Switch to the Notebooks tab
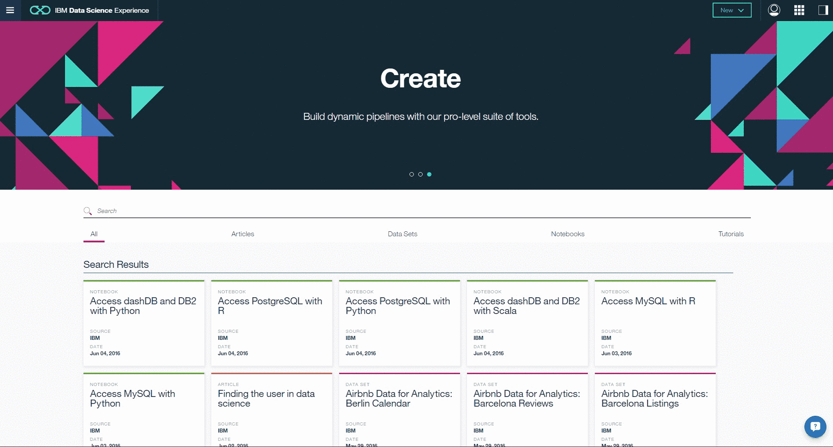833x447 pixels. point(568,234)
